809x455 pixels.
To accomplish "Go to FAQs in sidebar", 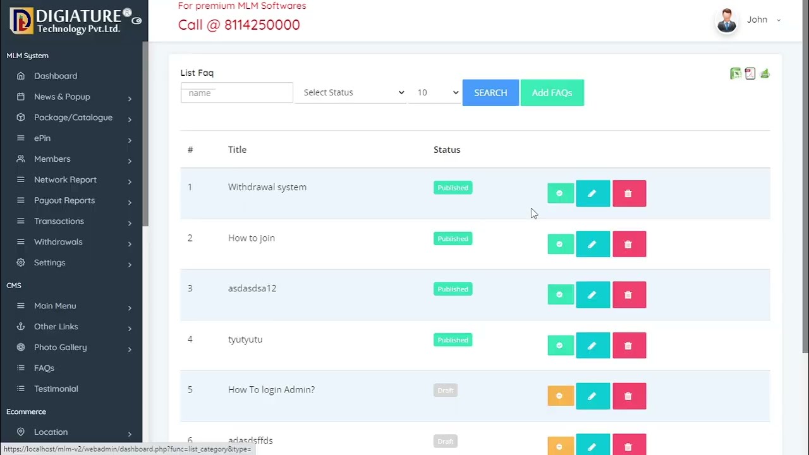I will pyautogui.click(x=44, y=368).
